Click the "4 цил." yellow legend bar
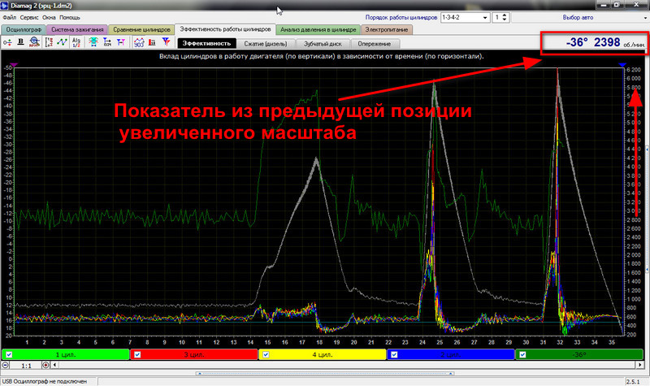This screenshot has width=650, height=386. tap(322, 354)
